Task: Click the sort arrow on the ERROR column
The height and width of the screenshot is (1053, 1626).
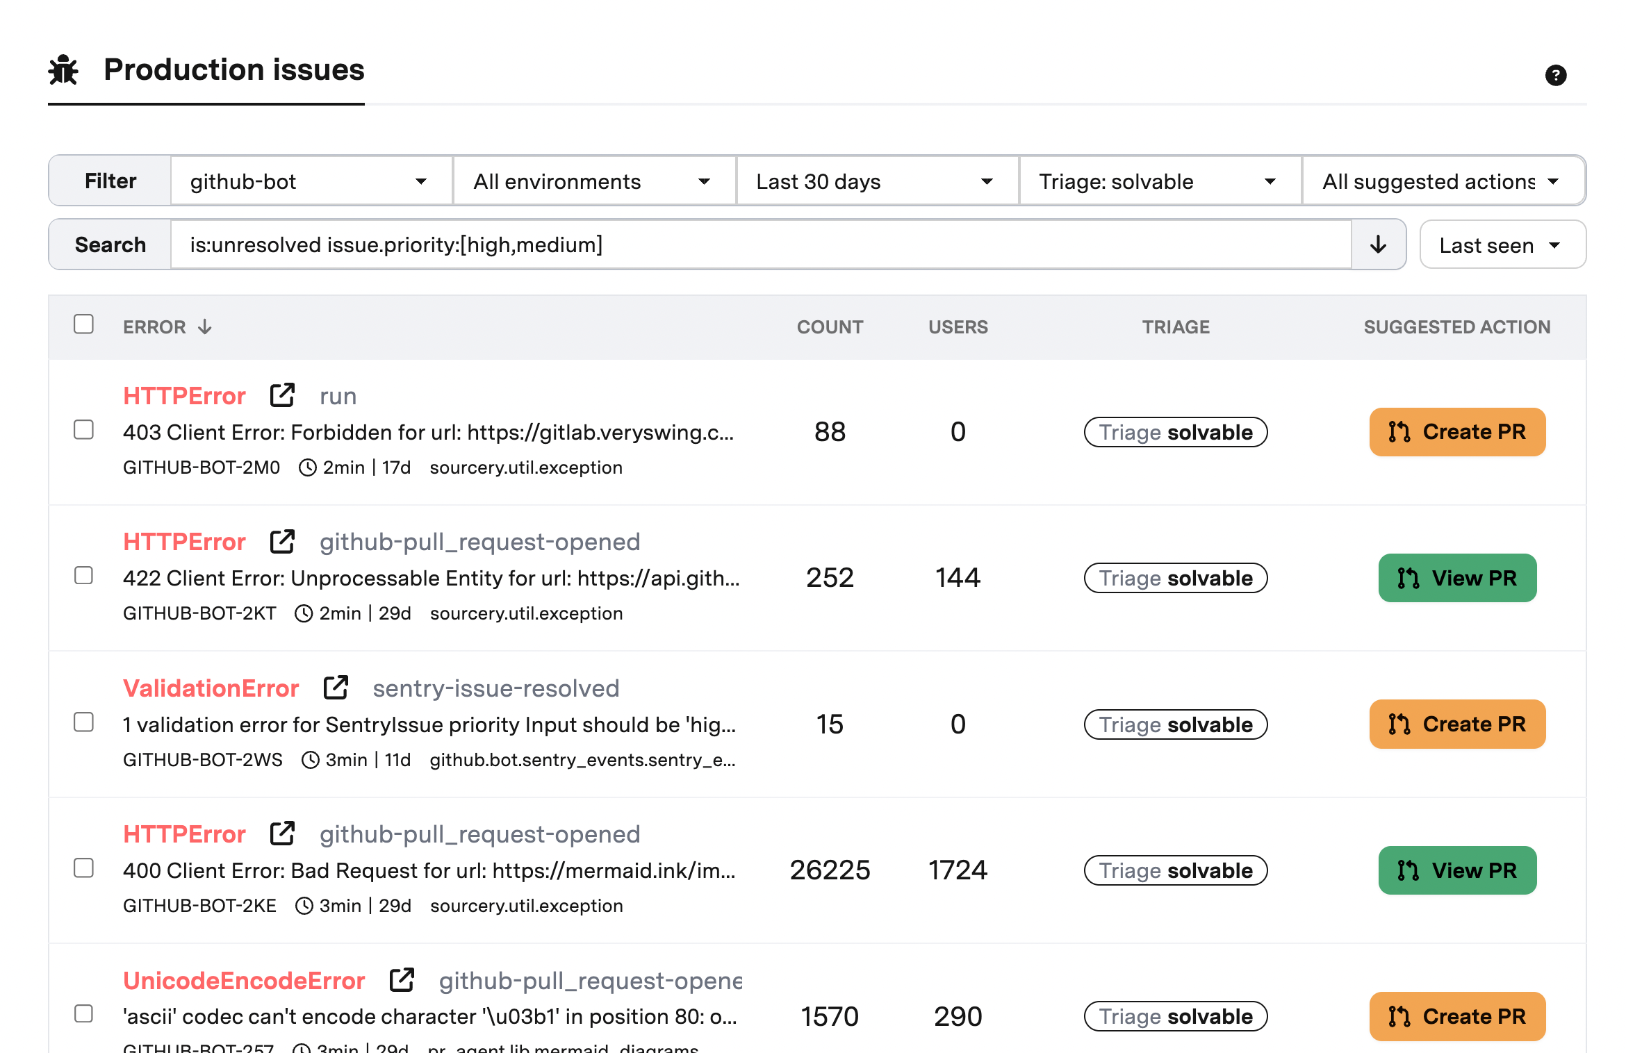Action: tap(205, 326)
